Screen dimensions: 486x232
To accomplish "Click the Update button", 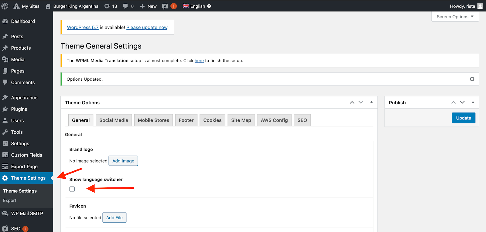I will coord(464,118).
